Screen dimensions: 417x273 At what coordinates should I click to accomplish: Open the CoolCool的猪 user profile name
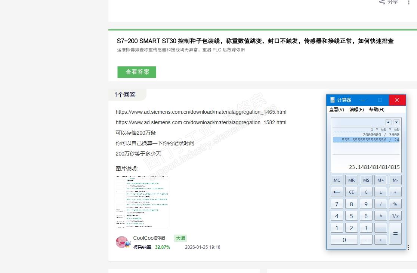coord(149,238)
